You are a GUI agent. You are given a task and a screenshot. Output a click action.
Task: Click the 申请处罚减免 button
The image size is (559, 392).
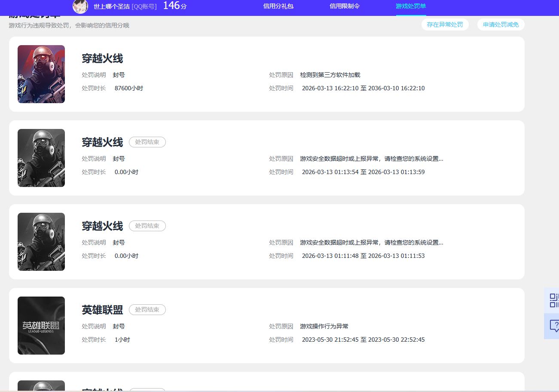[x=501, y=24]
